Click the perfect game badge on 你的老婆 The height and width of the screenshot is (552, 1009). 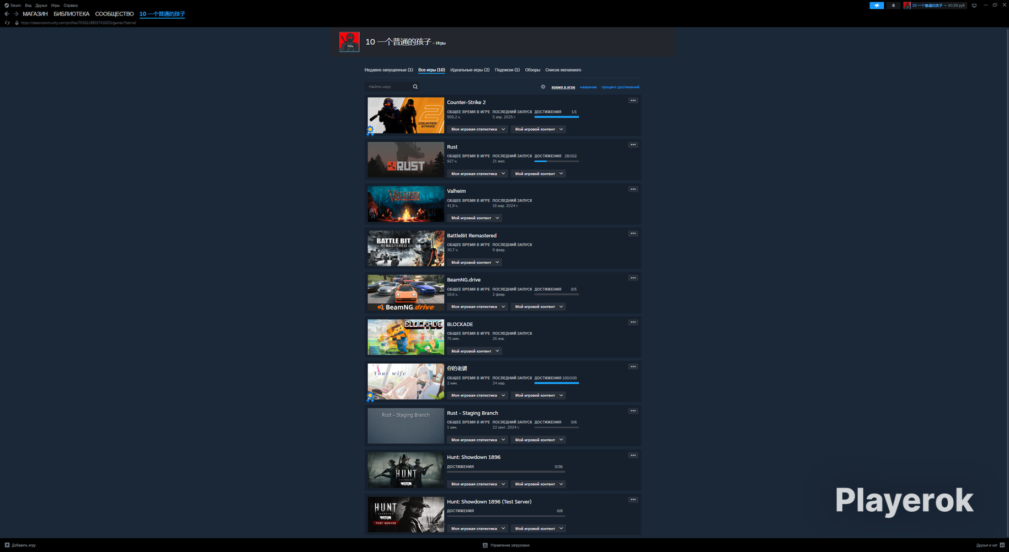pyautogui.click(x=370, y=397)
